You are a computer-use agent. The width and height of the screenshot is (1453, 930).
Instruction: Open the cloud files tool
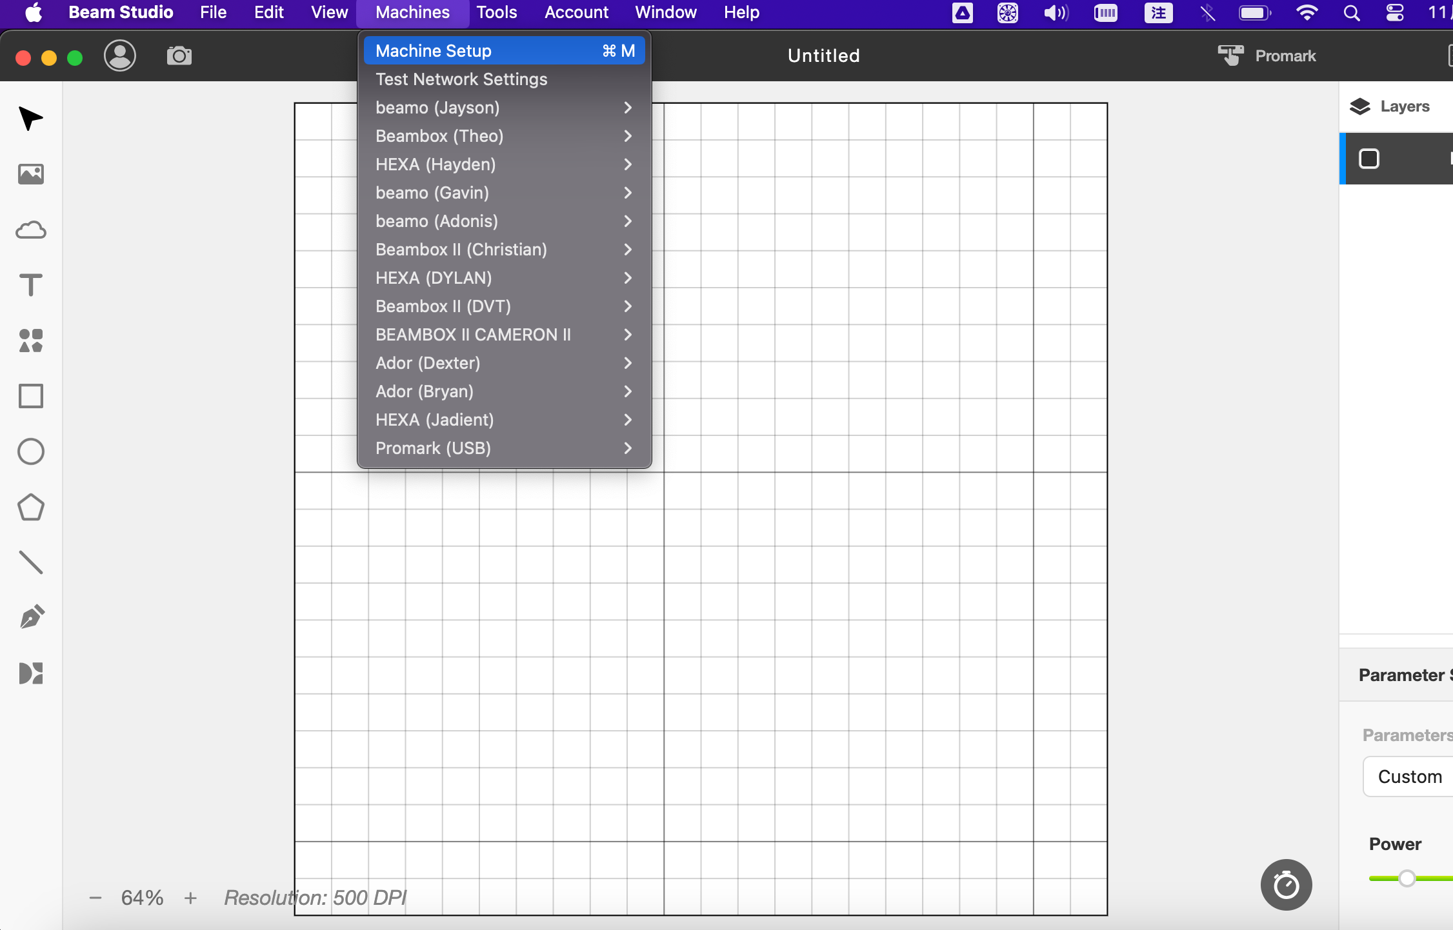[30, 230]
